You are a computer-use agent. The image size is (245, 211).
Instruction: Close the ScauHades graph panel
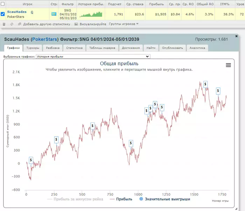click(236, 36)
